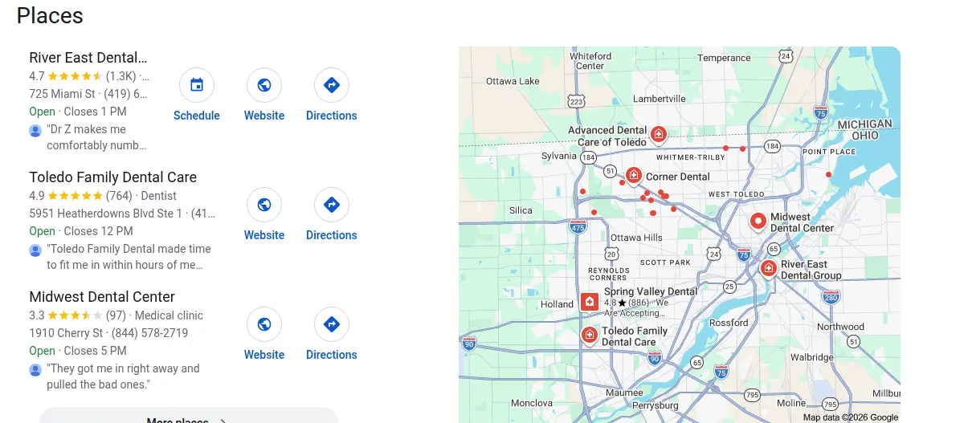Viewport: 964px width, 423px height.
Task: Open the Midwest Dental Center listing title
Action: tap(102, 297)
